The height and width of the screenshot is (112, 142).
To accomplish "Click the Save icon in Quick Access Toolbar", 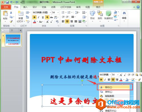I will 7,2.
